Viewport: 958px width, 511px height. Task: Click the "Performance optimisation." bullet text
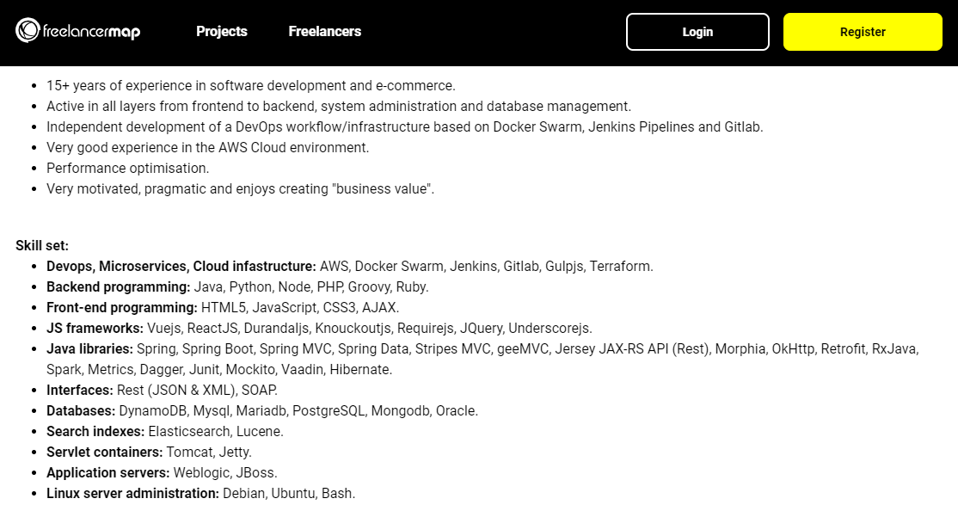[x=127, y=169]
